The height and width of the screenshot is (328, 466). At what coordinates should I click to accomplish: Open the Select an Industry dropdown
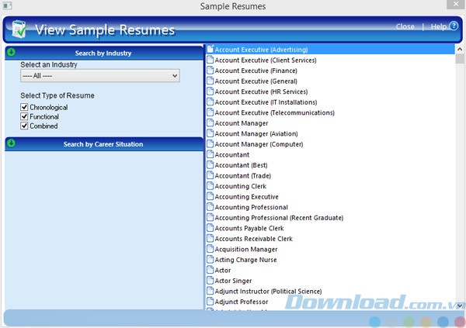pyautogui.click(x=100, y=76)
